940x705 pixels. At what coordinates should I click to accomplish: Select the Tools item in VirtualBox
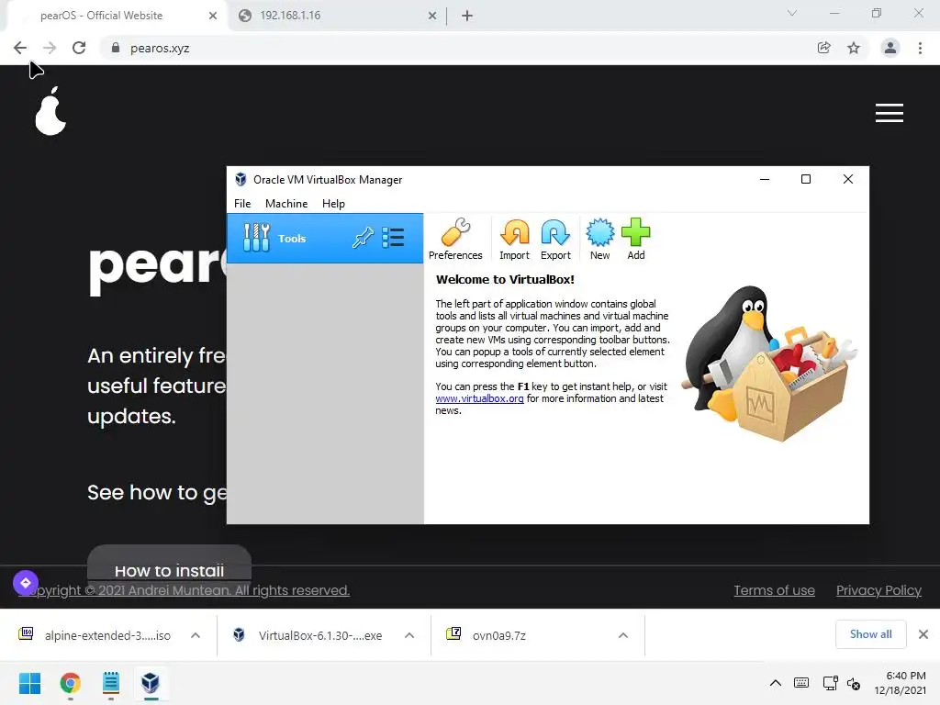pyautogui.click(x=325, y=238)
